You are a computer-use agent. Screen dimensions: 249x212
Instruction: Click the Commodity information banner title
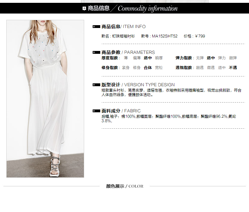pyautogui.click(x=148, y=8)
